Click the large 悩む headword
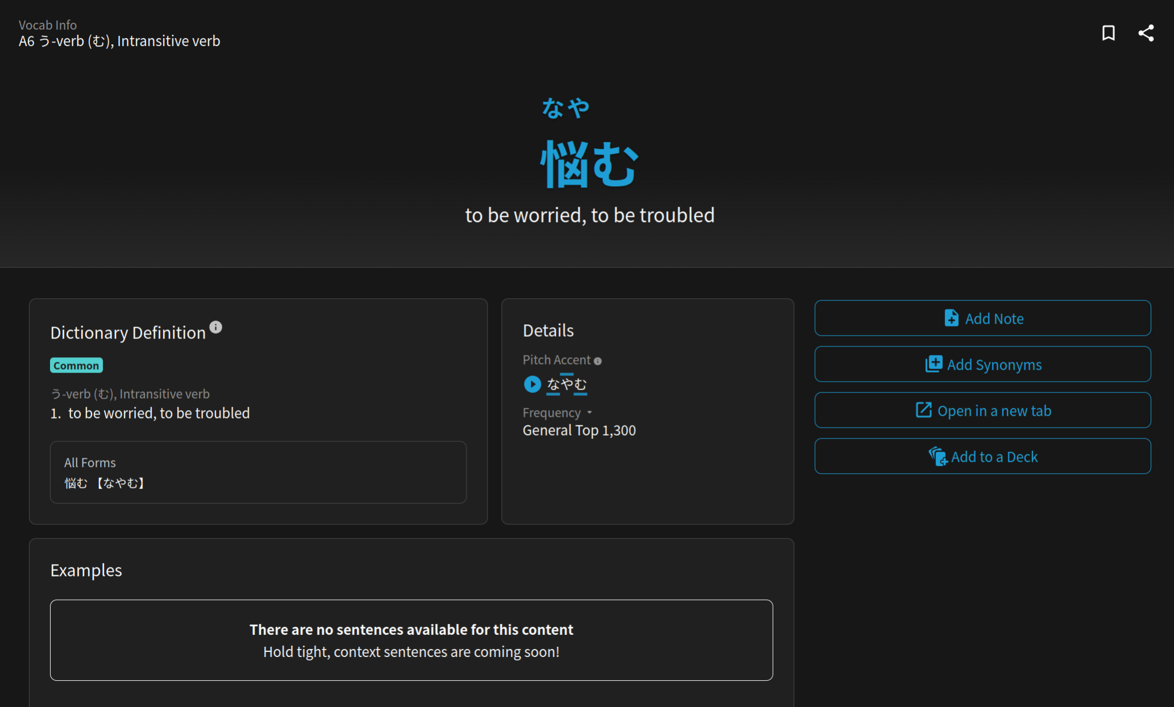This screenshot has width=1174, height=707. [x=589, y=165]
